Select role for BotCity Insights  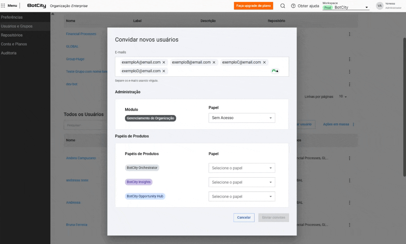242,182
